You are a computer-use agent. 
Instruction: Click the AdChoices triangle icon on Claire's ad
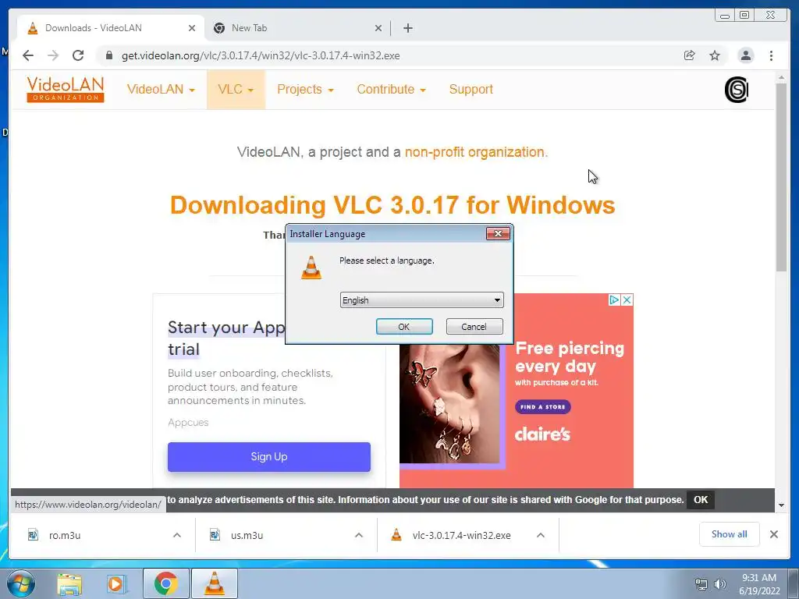point(615,300)
